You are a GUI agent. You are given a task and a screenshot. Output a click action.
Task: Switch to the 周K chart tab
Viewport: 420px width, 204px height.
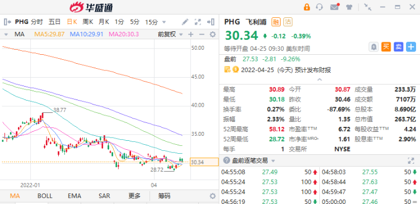coord(87,22)
